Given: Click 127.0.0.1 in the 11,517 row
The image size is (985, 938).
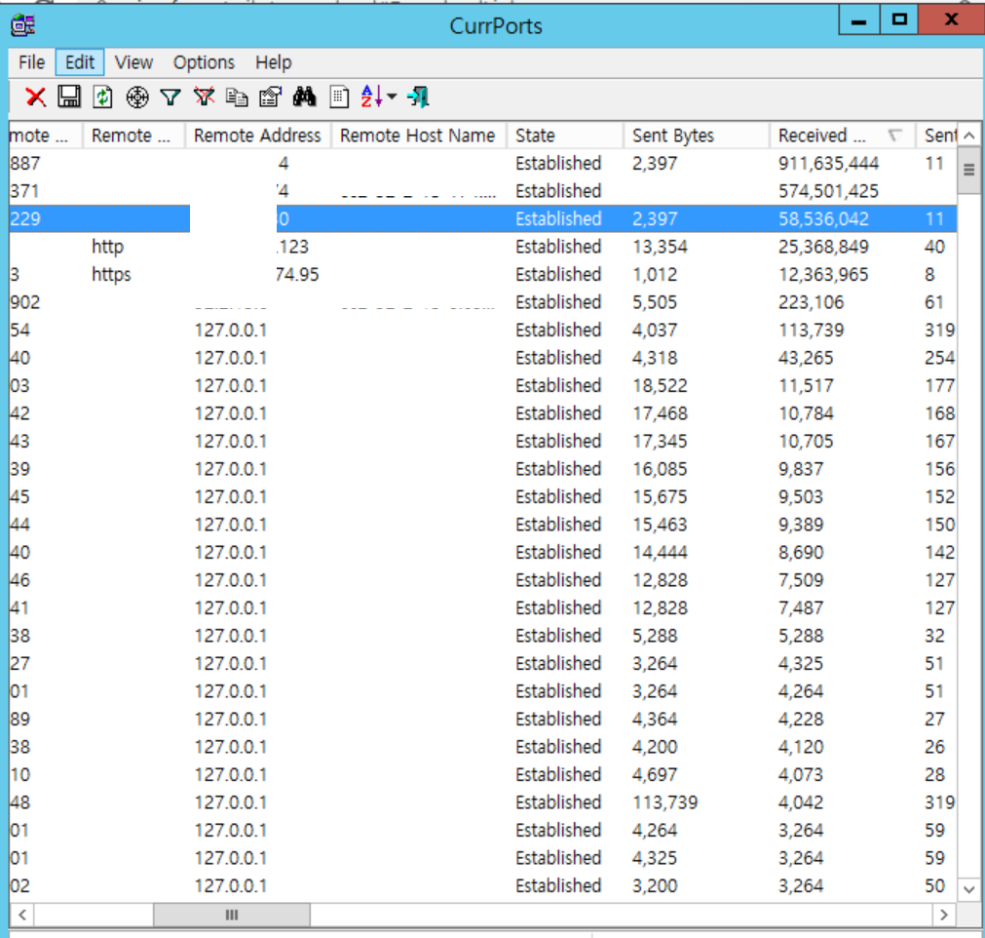Looking at the screenshot, I should (x=231, y=385).
